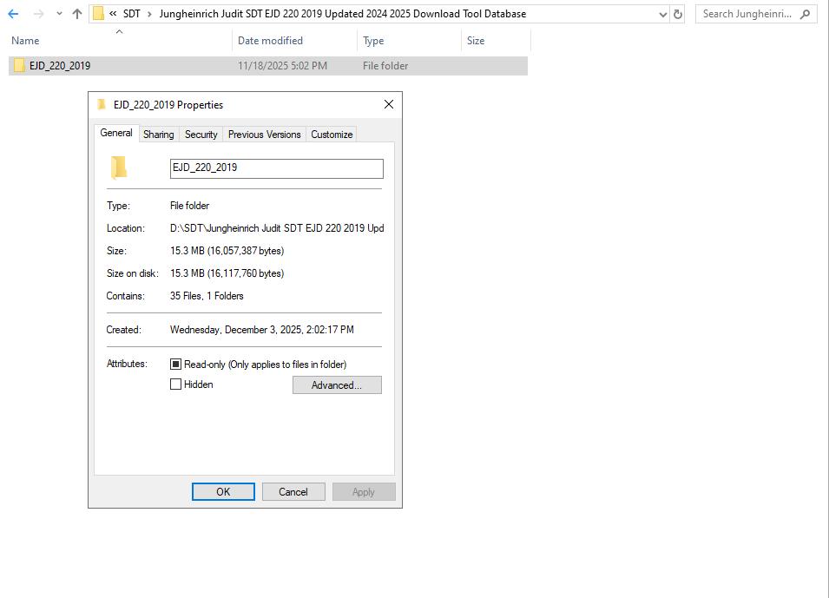Refresh the current folder view
Viewport: 829px width, 598px height.
click(676, 14)
